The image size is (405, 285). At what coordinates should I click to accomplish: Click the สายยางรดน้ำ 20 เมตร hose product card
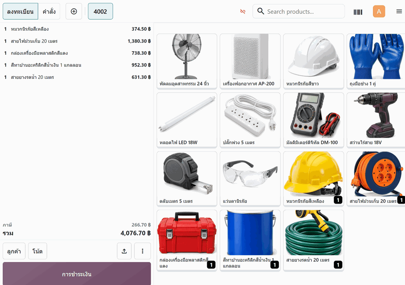pos(314,240)
